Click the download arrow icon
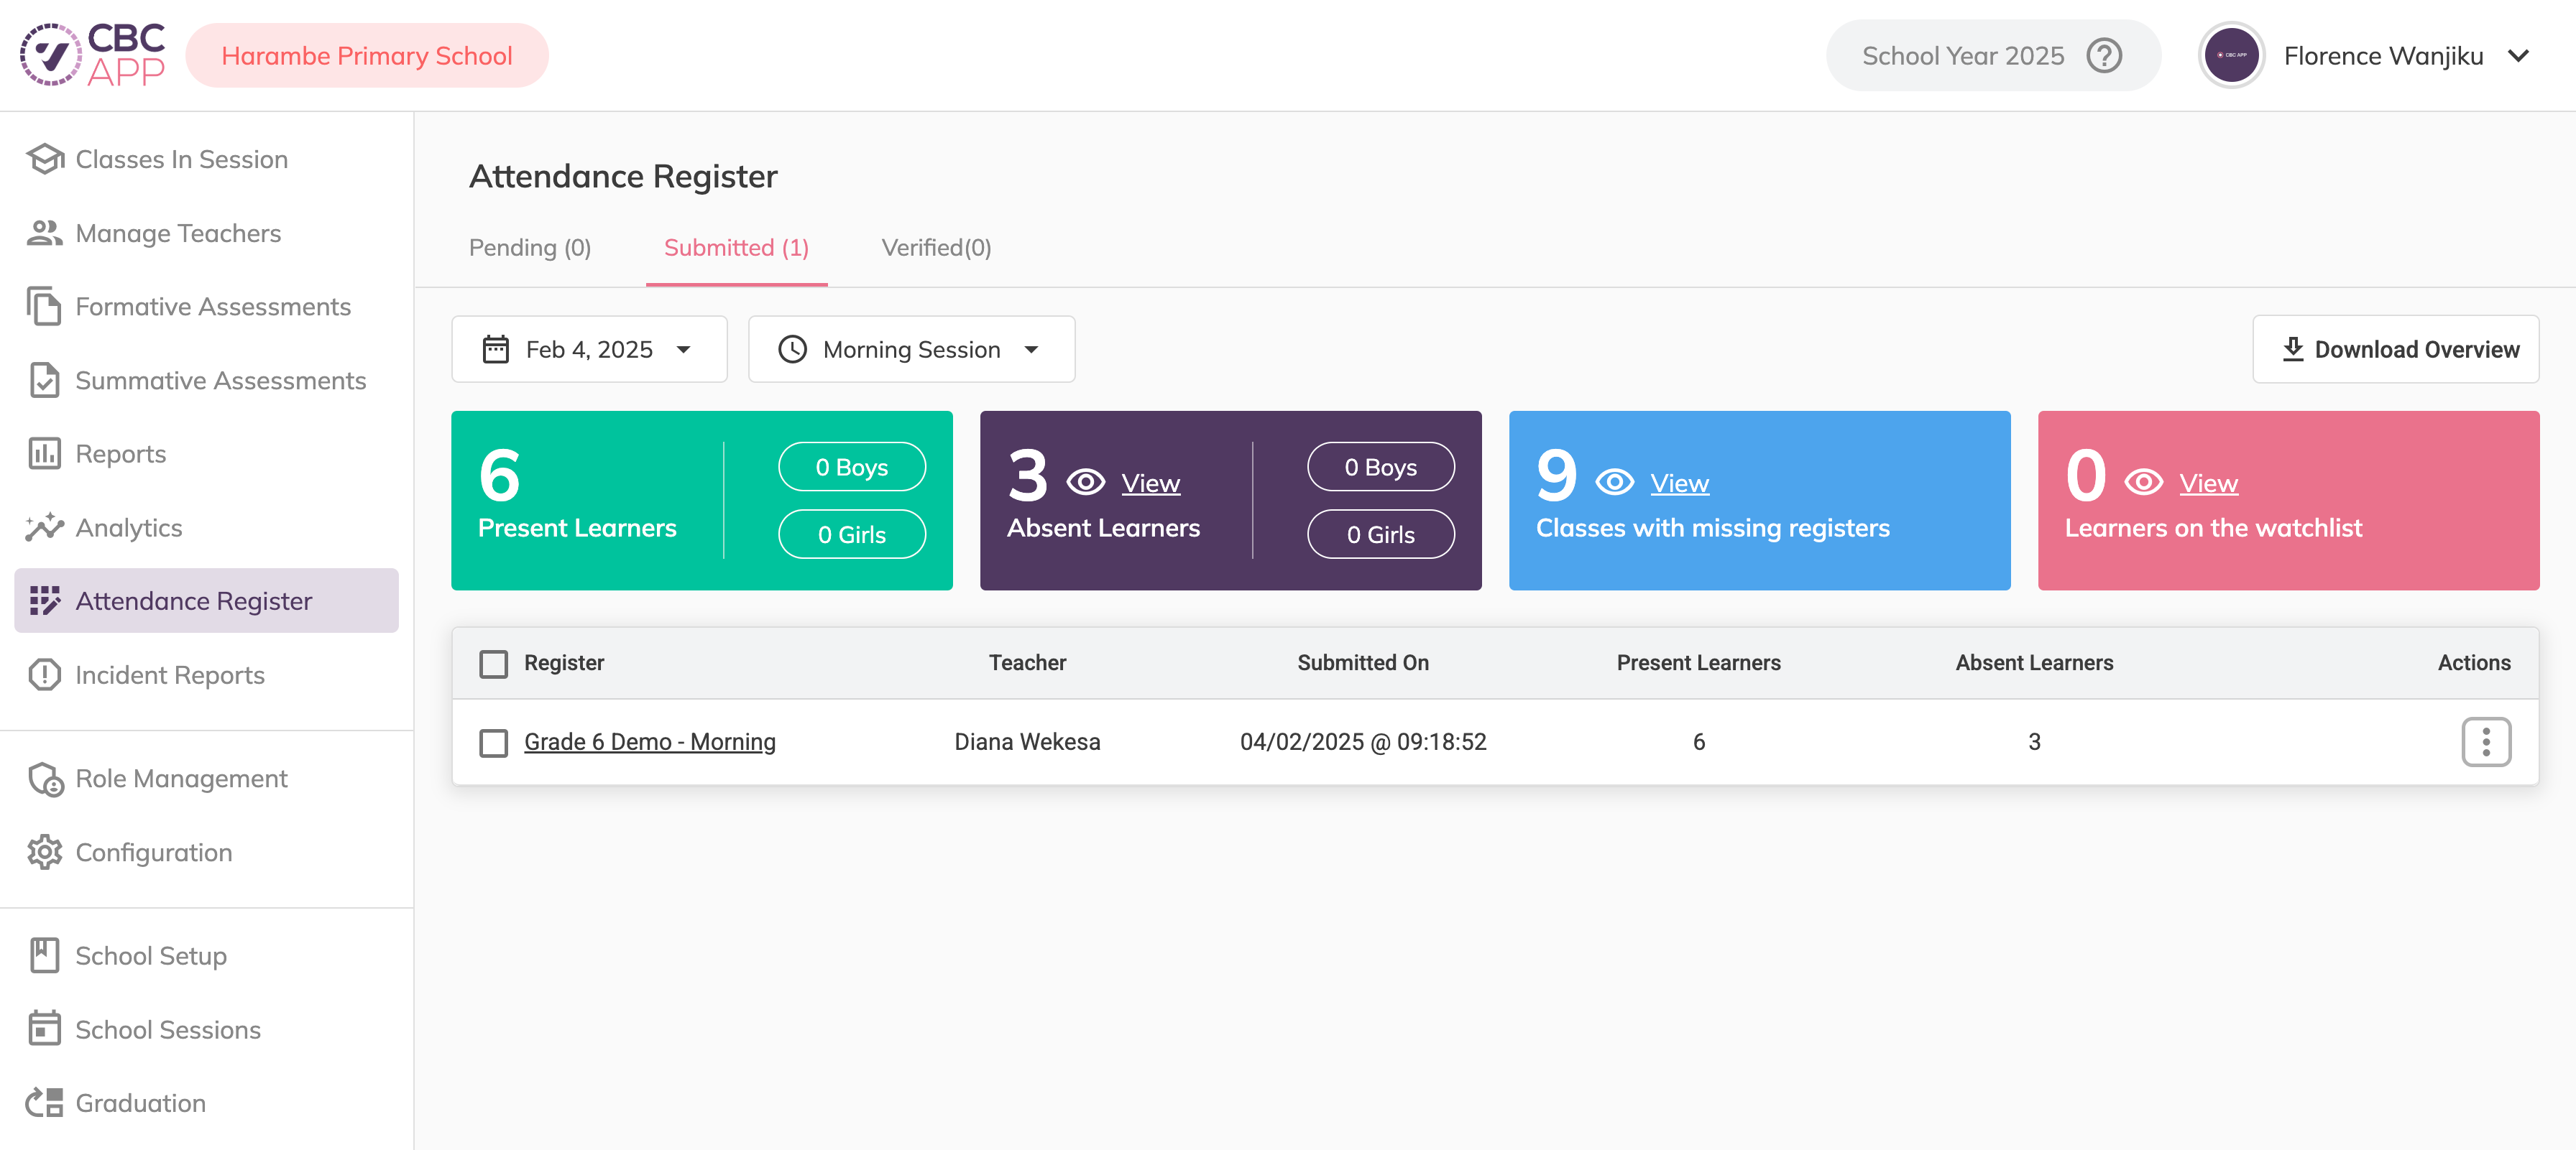The image size is (2576, 1150). pos(2293,348)
